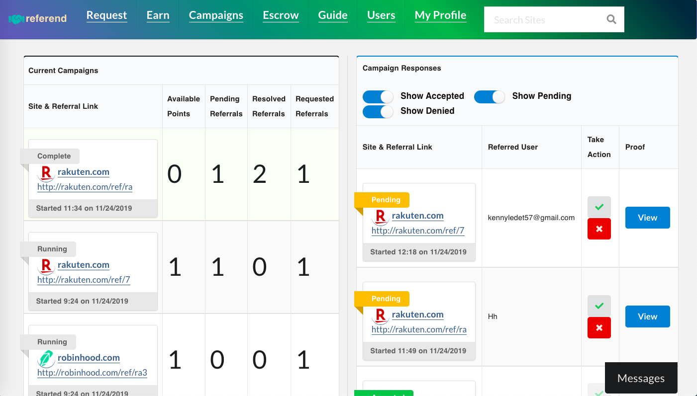
Task: Click the Take Action column header
Action: coord(599,147)
